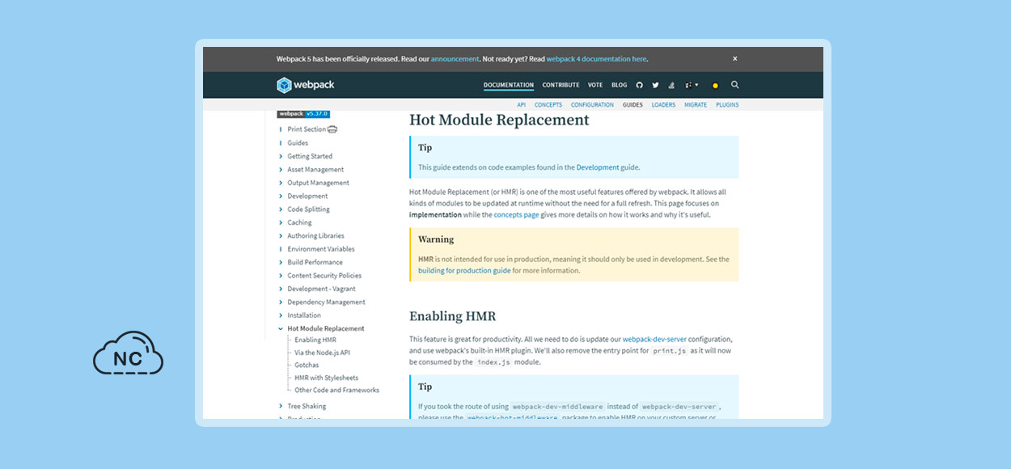Select the VOTE menu item
Image resolution: width=1011 pixels, height=469 pixels.
(595, 85)
